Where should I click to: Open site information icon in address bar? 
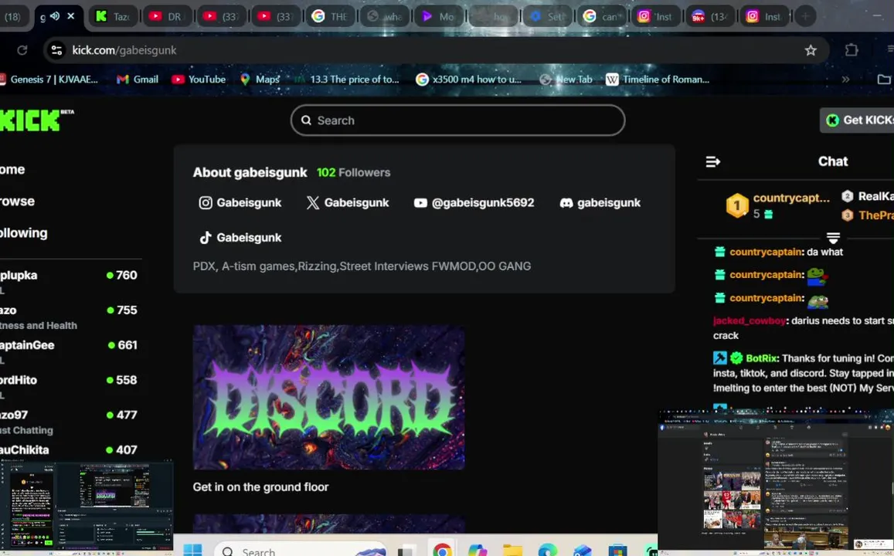(56, 50)
